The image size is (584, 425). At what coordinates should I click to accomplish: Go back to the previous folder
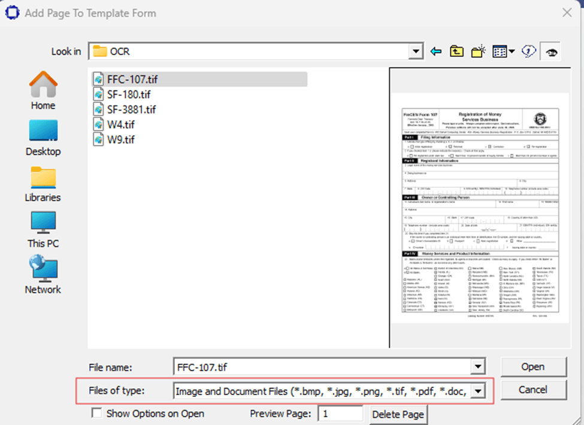coord(435,51)
